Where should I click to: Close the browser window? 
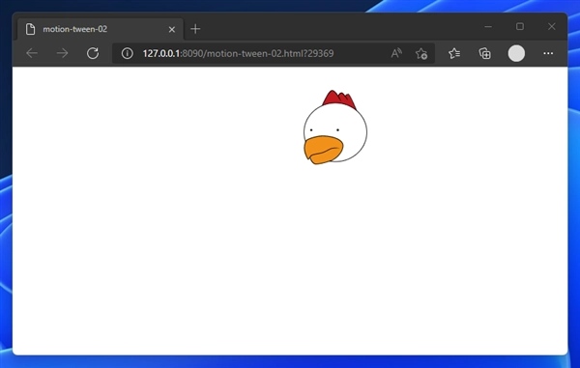coord(552,27)
